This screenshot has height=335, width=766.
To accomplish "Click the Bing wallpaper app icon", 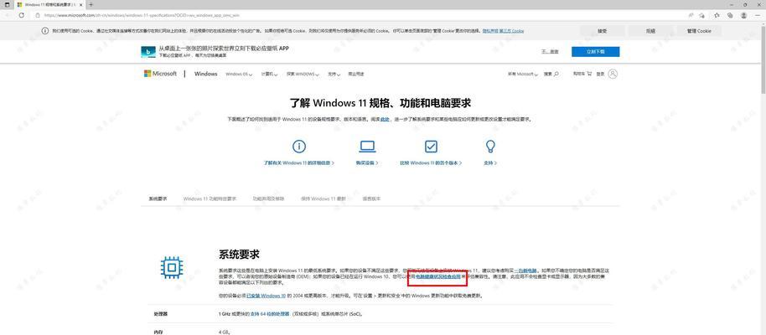I will (x=148, y=52).
